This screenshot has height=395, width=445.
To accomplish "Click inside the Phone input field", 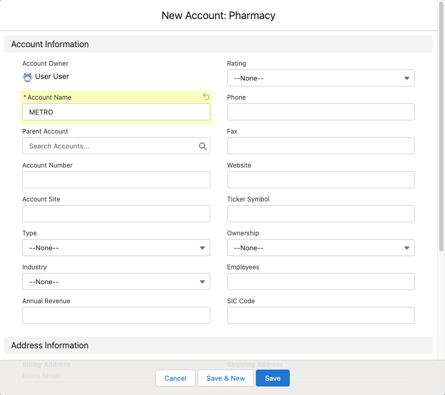I will click(321, 112).
